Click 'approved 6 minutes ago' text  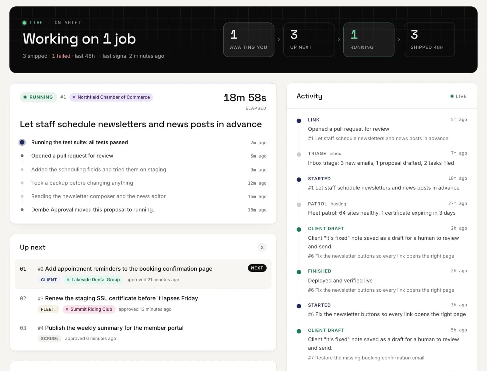[x=90, y=338]
